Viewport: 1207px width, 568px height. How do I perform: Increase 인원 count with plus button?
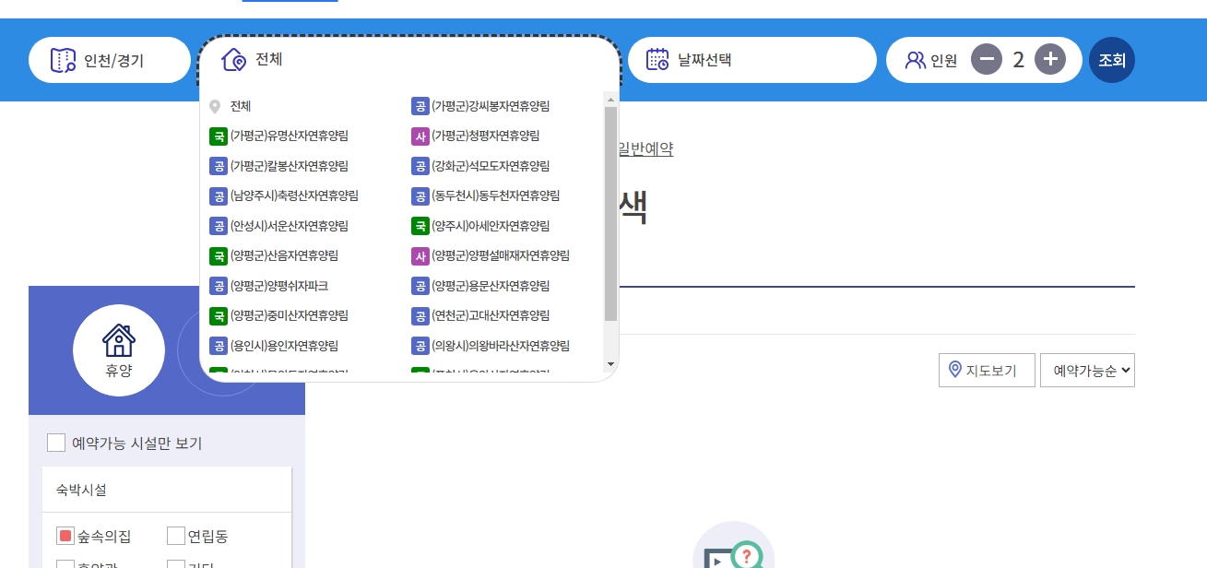(1050, 60)
